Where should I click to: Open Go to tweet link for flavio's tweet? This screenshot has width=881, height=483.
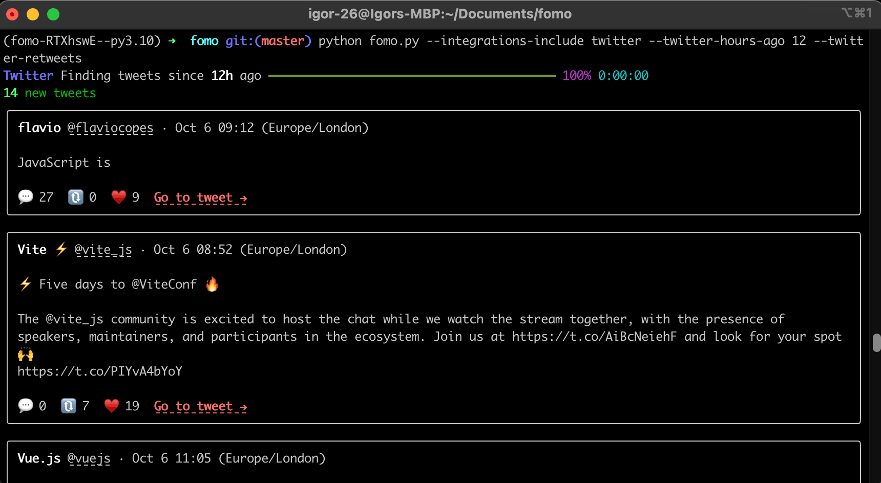[200, 197]
